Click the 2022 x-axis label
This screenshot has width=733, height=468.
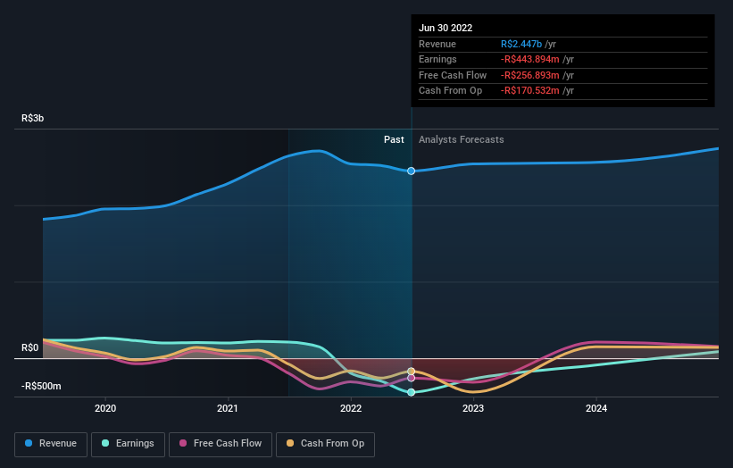click(351, 409)
